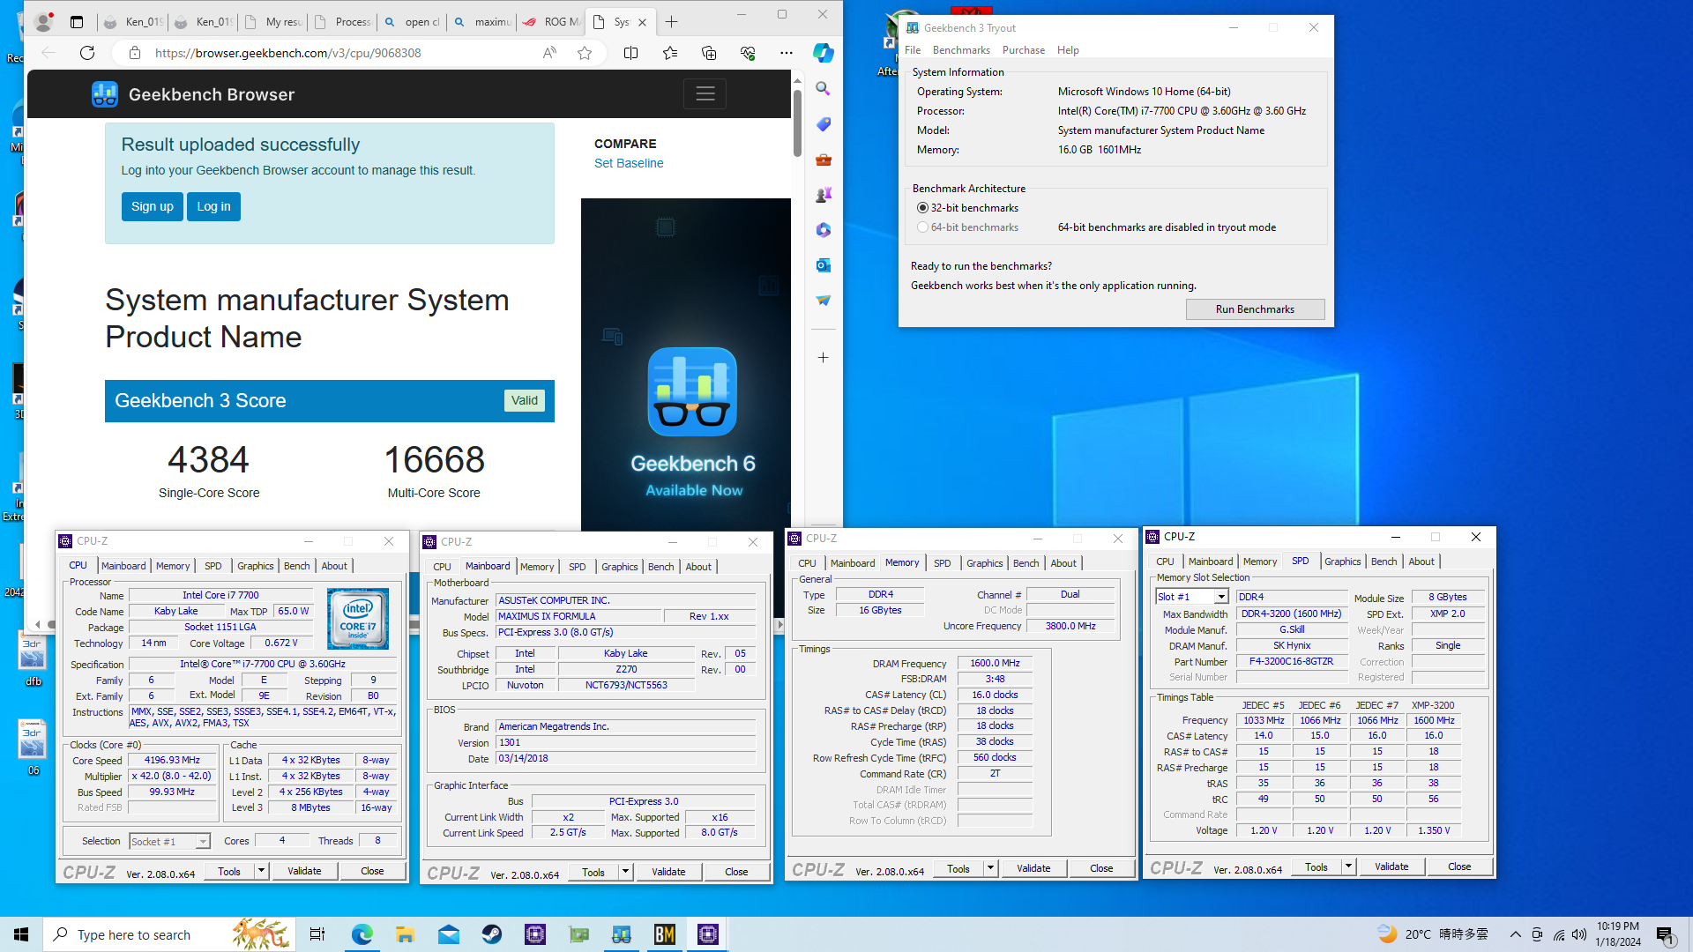Expand Tools dropdown arrow in SPD tab window

[x=1348, y=866]
